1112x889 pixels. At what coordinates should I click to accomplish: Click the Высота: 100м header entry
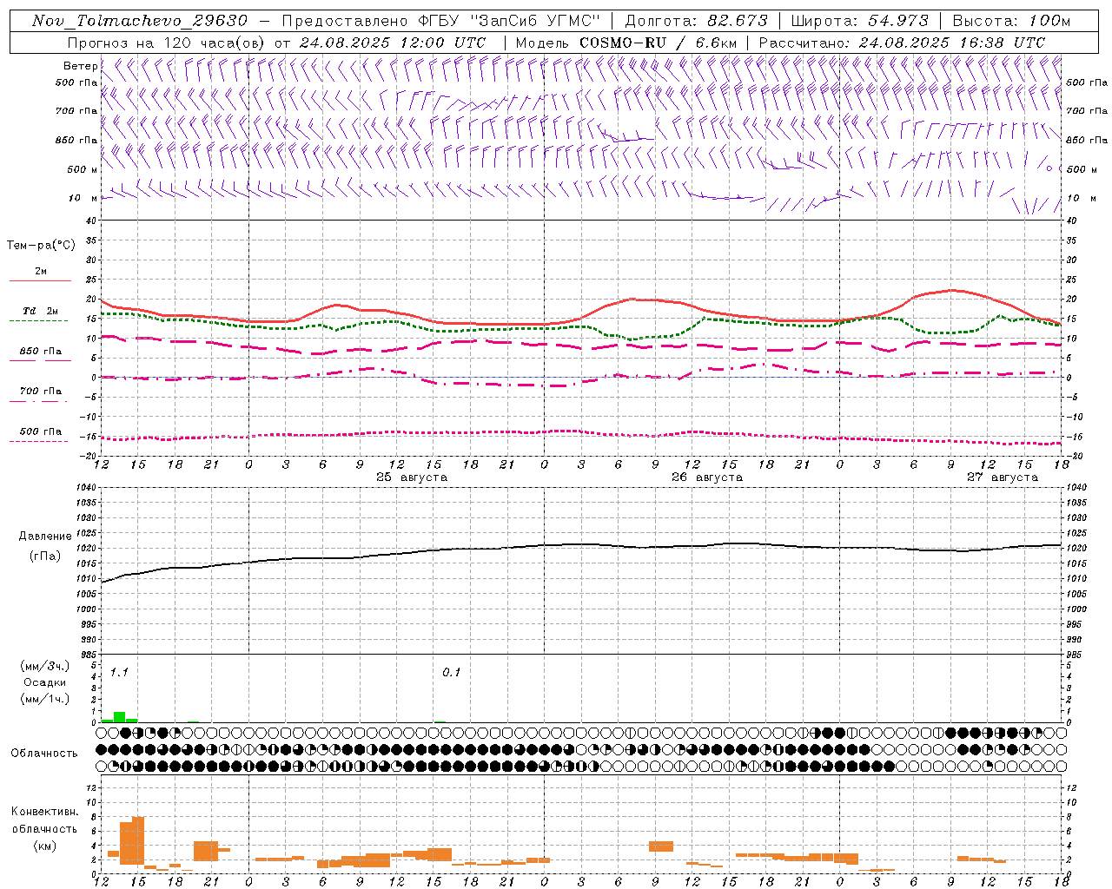pyautogui.click(x=1011, y=21)
